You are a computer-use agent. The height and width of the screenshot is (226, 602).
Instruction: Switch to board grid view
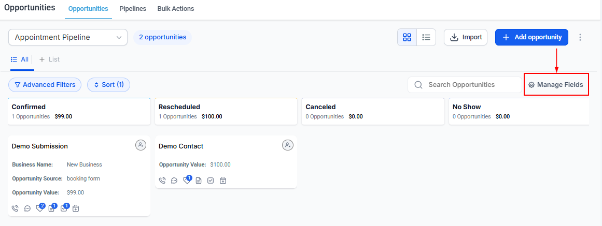click(x=407, y=37)
